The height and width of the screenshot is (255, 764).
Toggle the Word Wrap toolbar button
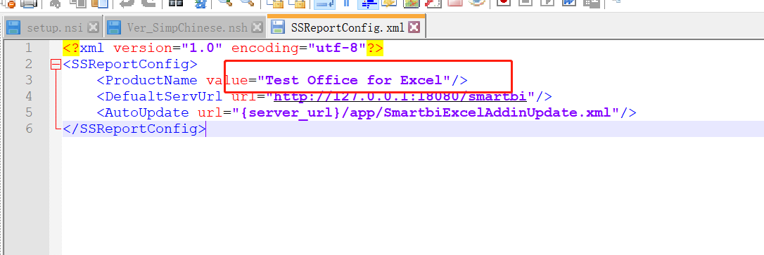point(324,4)
